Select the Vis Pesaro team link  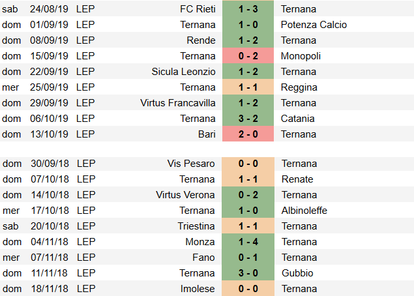[x=191, y=164]
